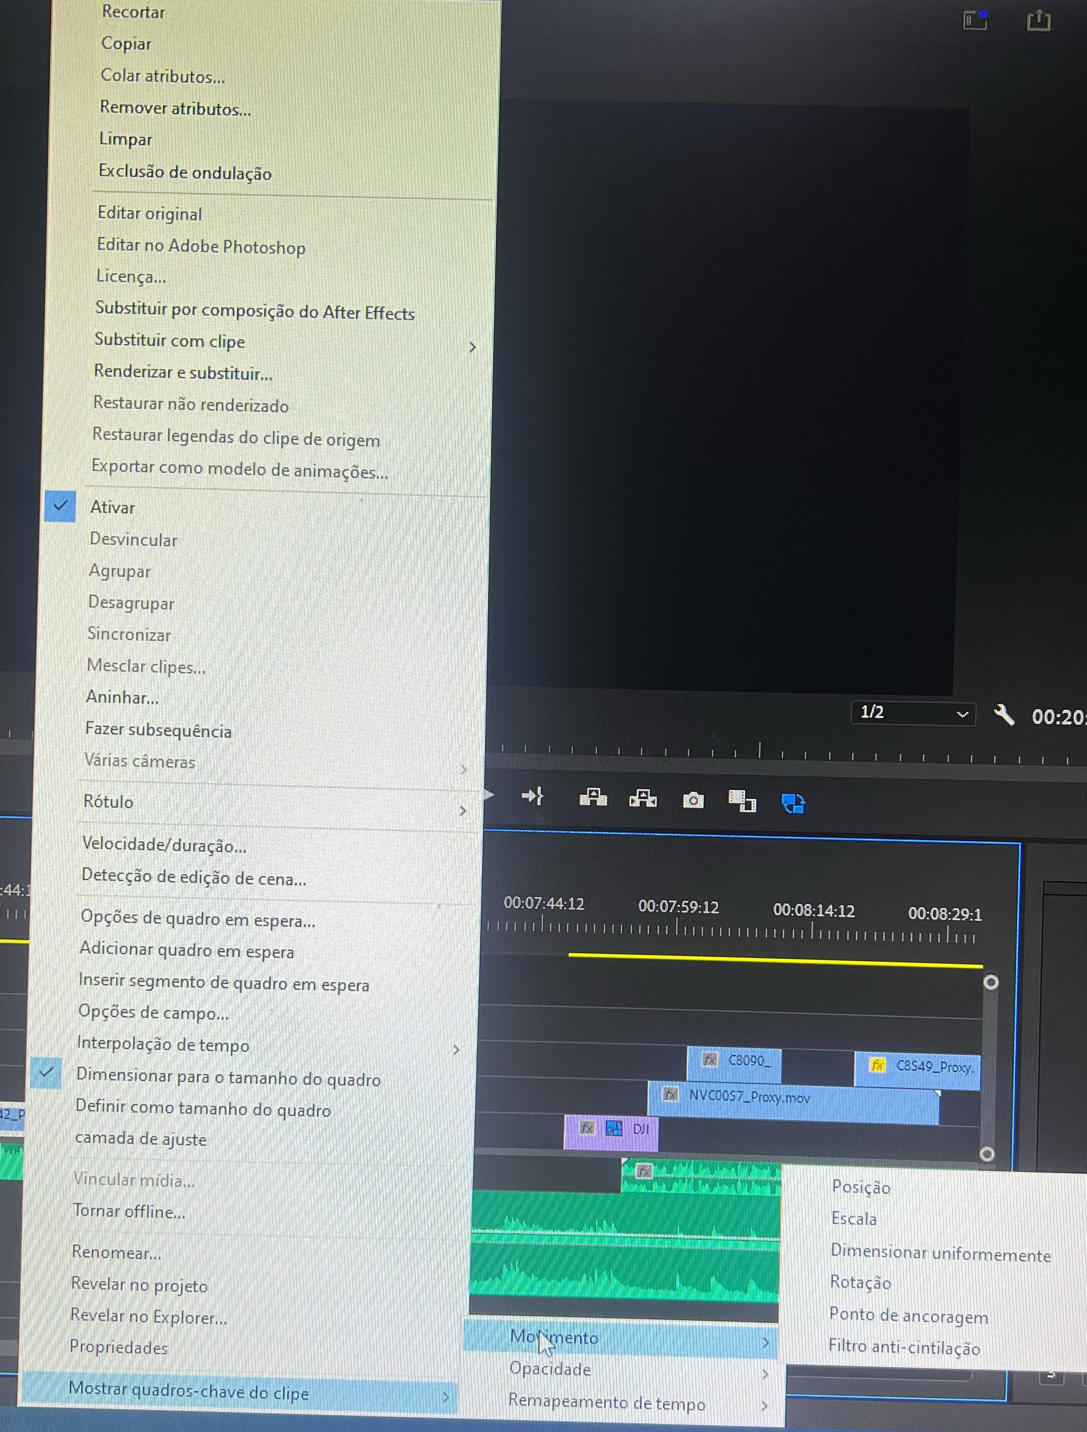Select Posição in the Movimento submenu

click(x=860, y=1187)
